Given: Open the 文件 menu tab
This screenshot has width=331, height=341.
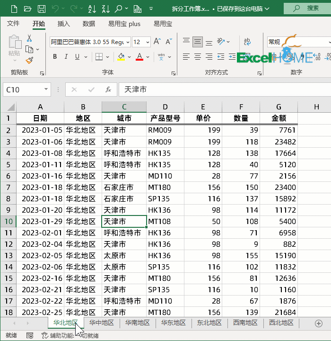Looking at the screenshot, I should point(13,23).
